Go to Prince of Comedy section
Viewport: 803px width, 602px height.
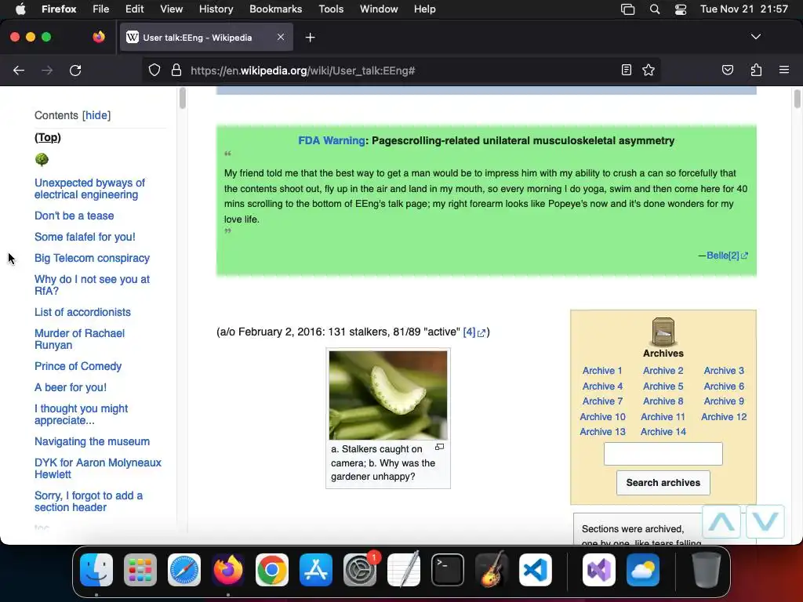(78, 367)
